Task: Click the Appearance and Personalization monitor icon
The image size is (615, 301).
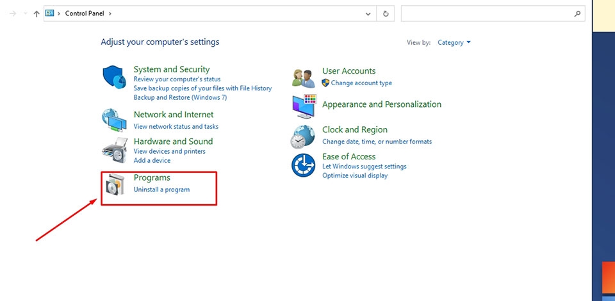Action: (304, 106)
